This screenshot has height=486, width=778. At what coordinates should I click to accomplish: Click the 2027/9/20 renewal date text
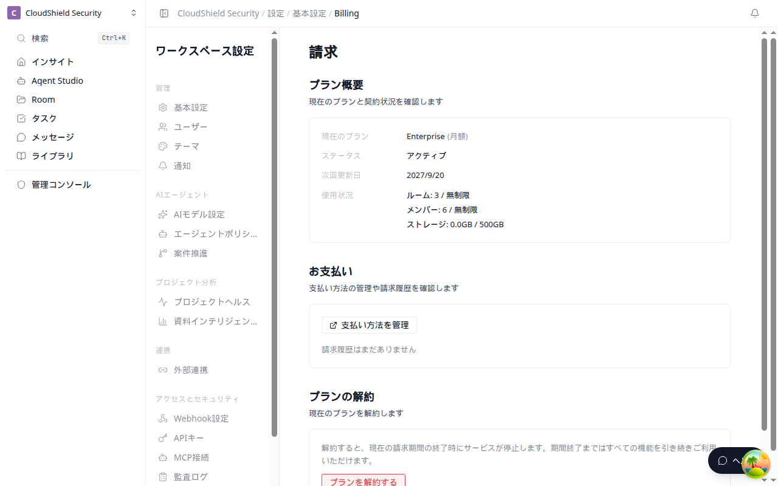coord(425,175)
